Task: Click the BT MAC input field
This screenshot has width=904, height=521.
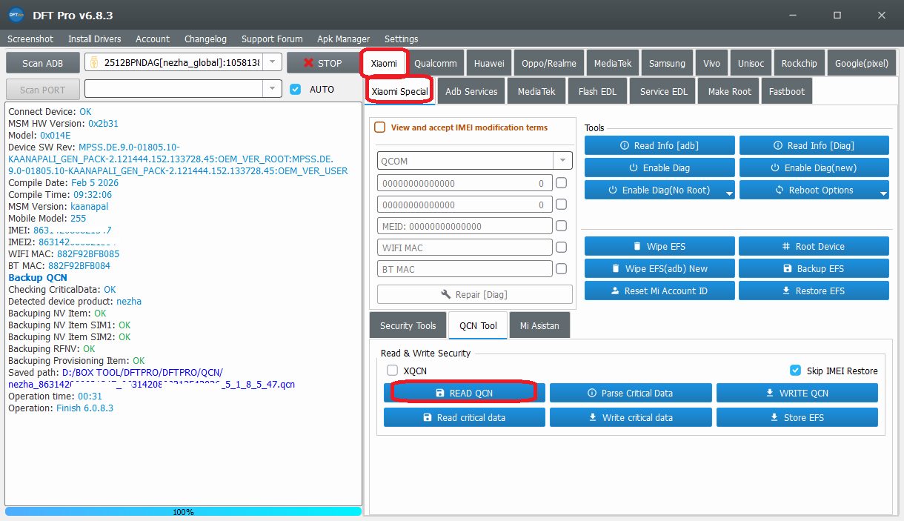Action: 465,269
